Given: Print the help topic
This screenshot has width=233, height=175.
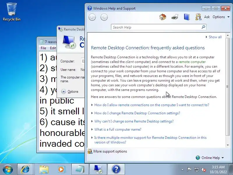Looking at the screenshot, I should click(x=175, y=17).
